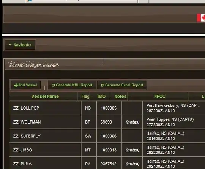Click IMO number 69690
205x169 pixels.
pos(106,122)
